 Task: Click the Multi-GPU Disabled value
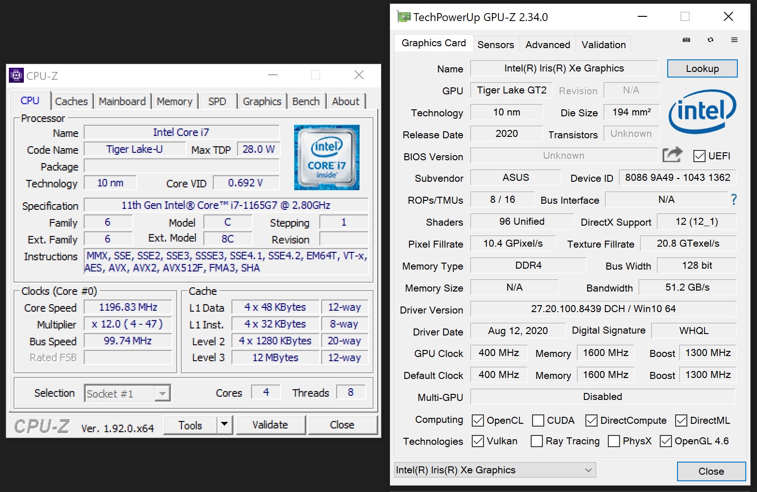point(603,397)
